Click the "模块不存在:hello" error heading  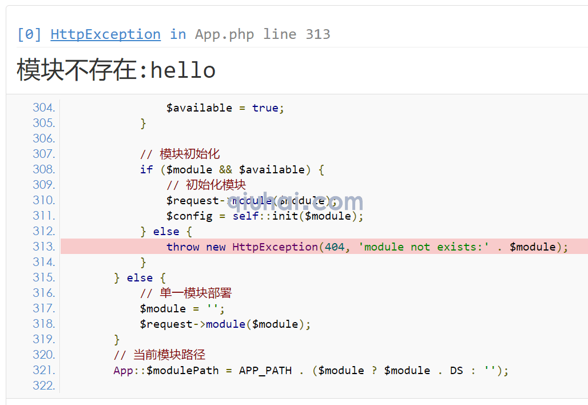[117, 70]
